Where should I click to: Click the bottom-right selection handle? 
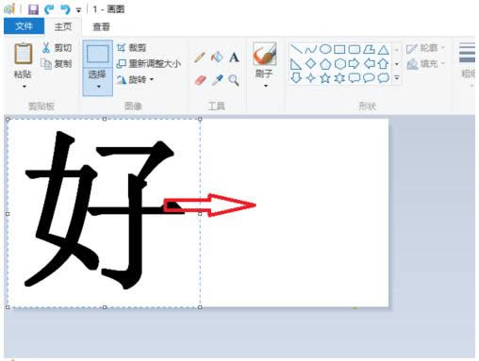click(200, 307)
